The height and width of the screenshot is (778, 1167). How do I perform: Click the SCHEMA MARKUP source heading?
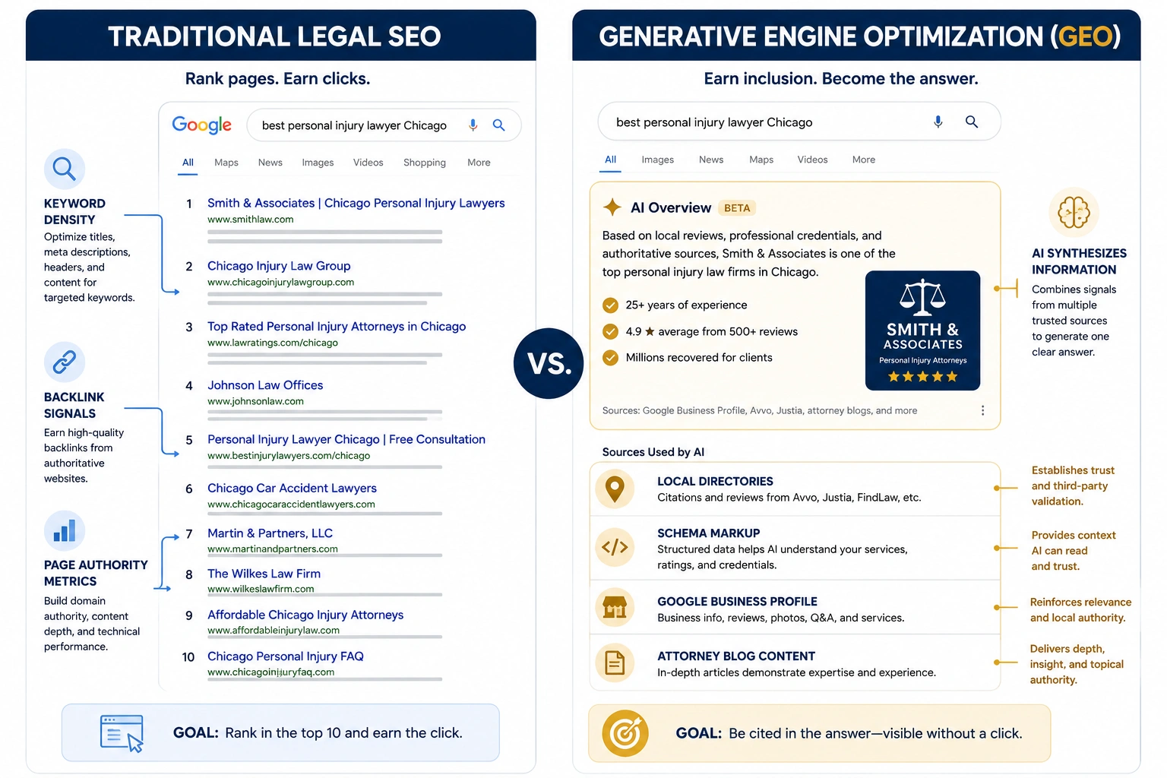pos(708,533)
